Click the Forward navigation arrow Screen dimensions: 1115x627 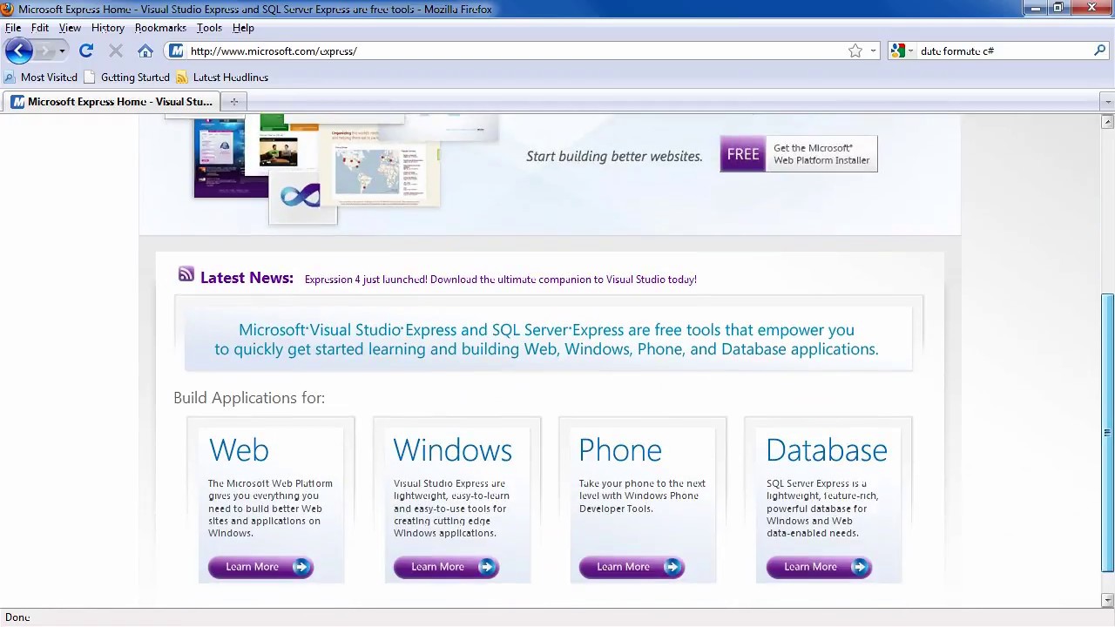[x=44, y=51]
